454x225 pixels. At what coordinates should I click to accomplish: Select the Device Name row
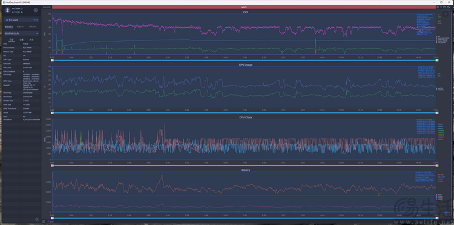(21, 48)
